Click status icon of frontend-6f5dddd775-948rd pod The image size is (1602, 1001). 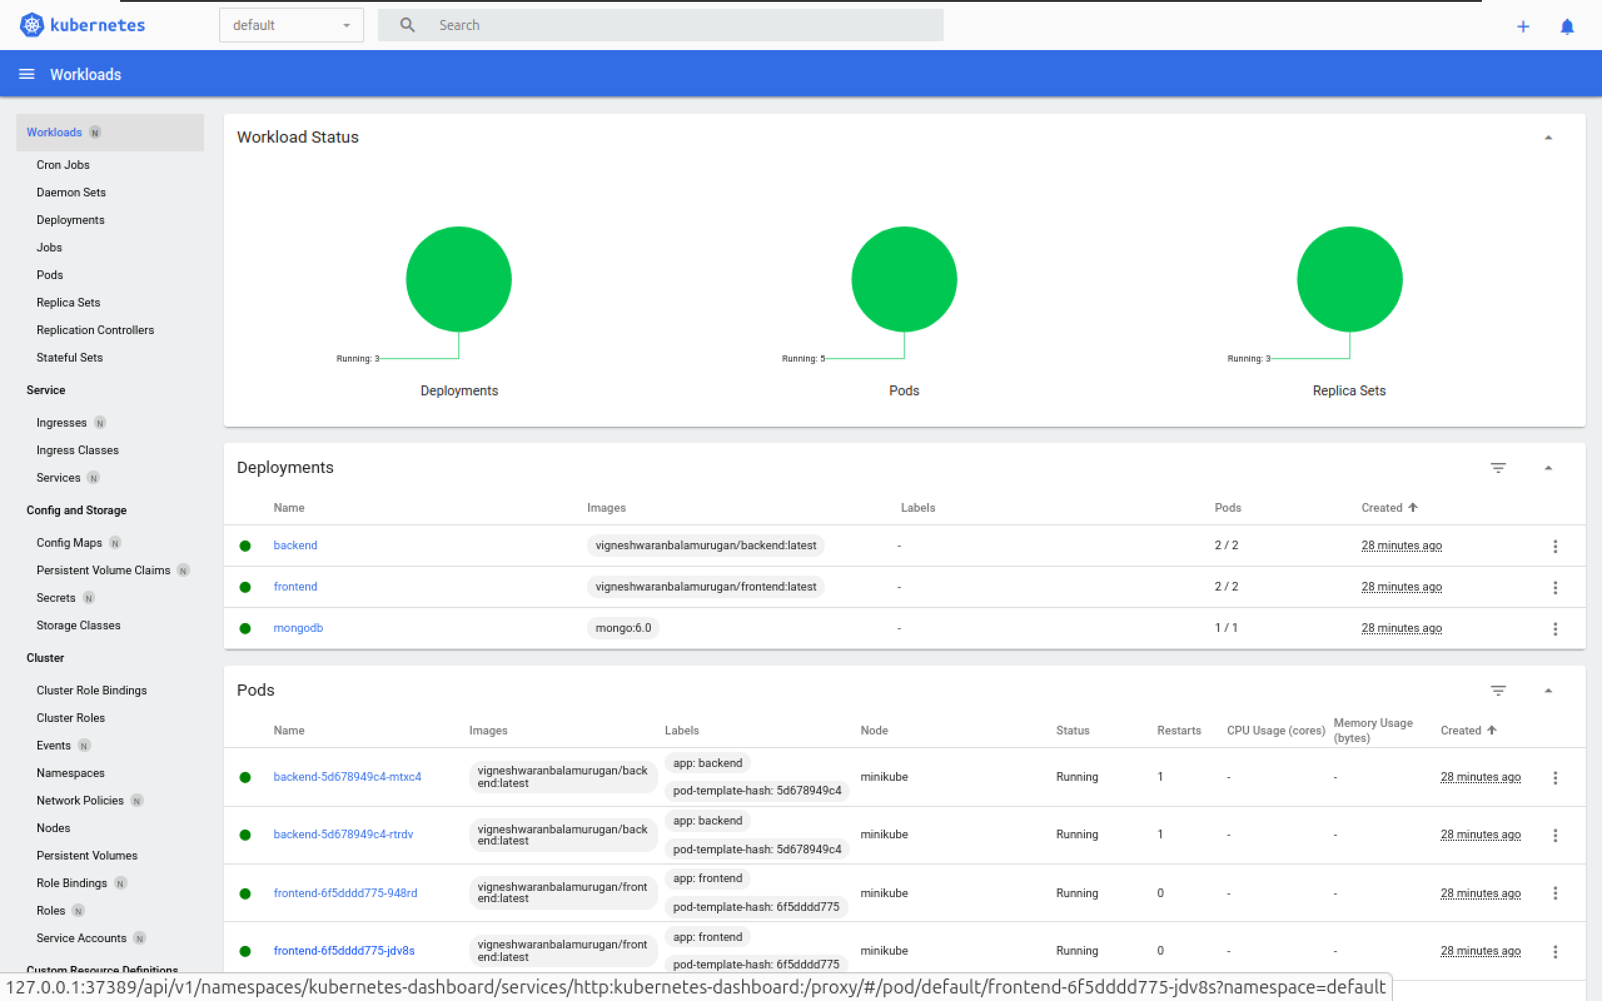tap(245, 894)
